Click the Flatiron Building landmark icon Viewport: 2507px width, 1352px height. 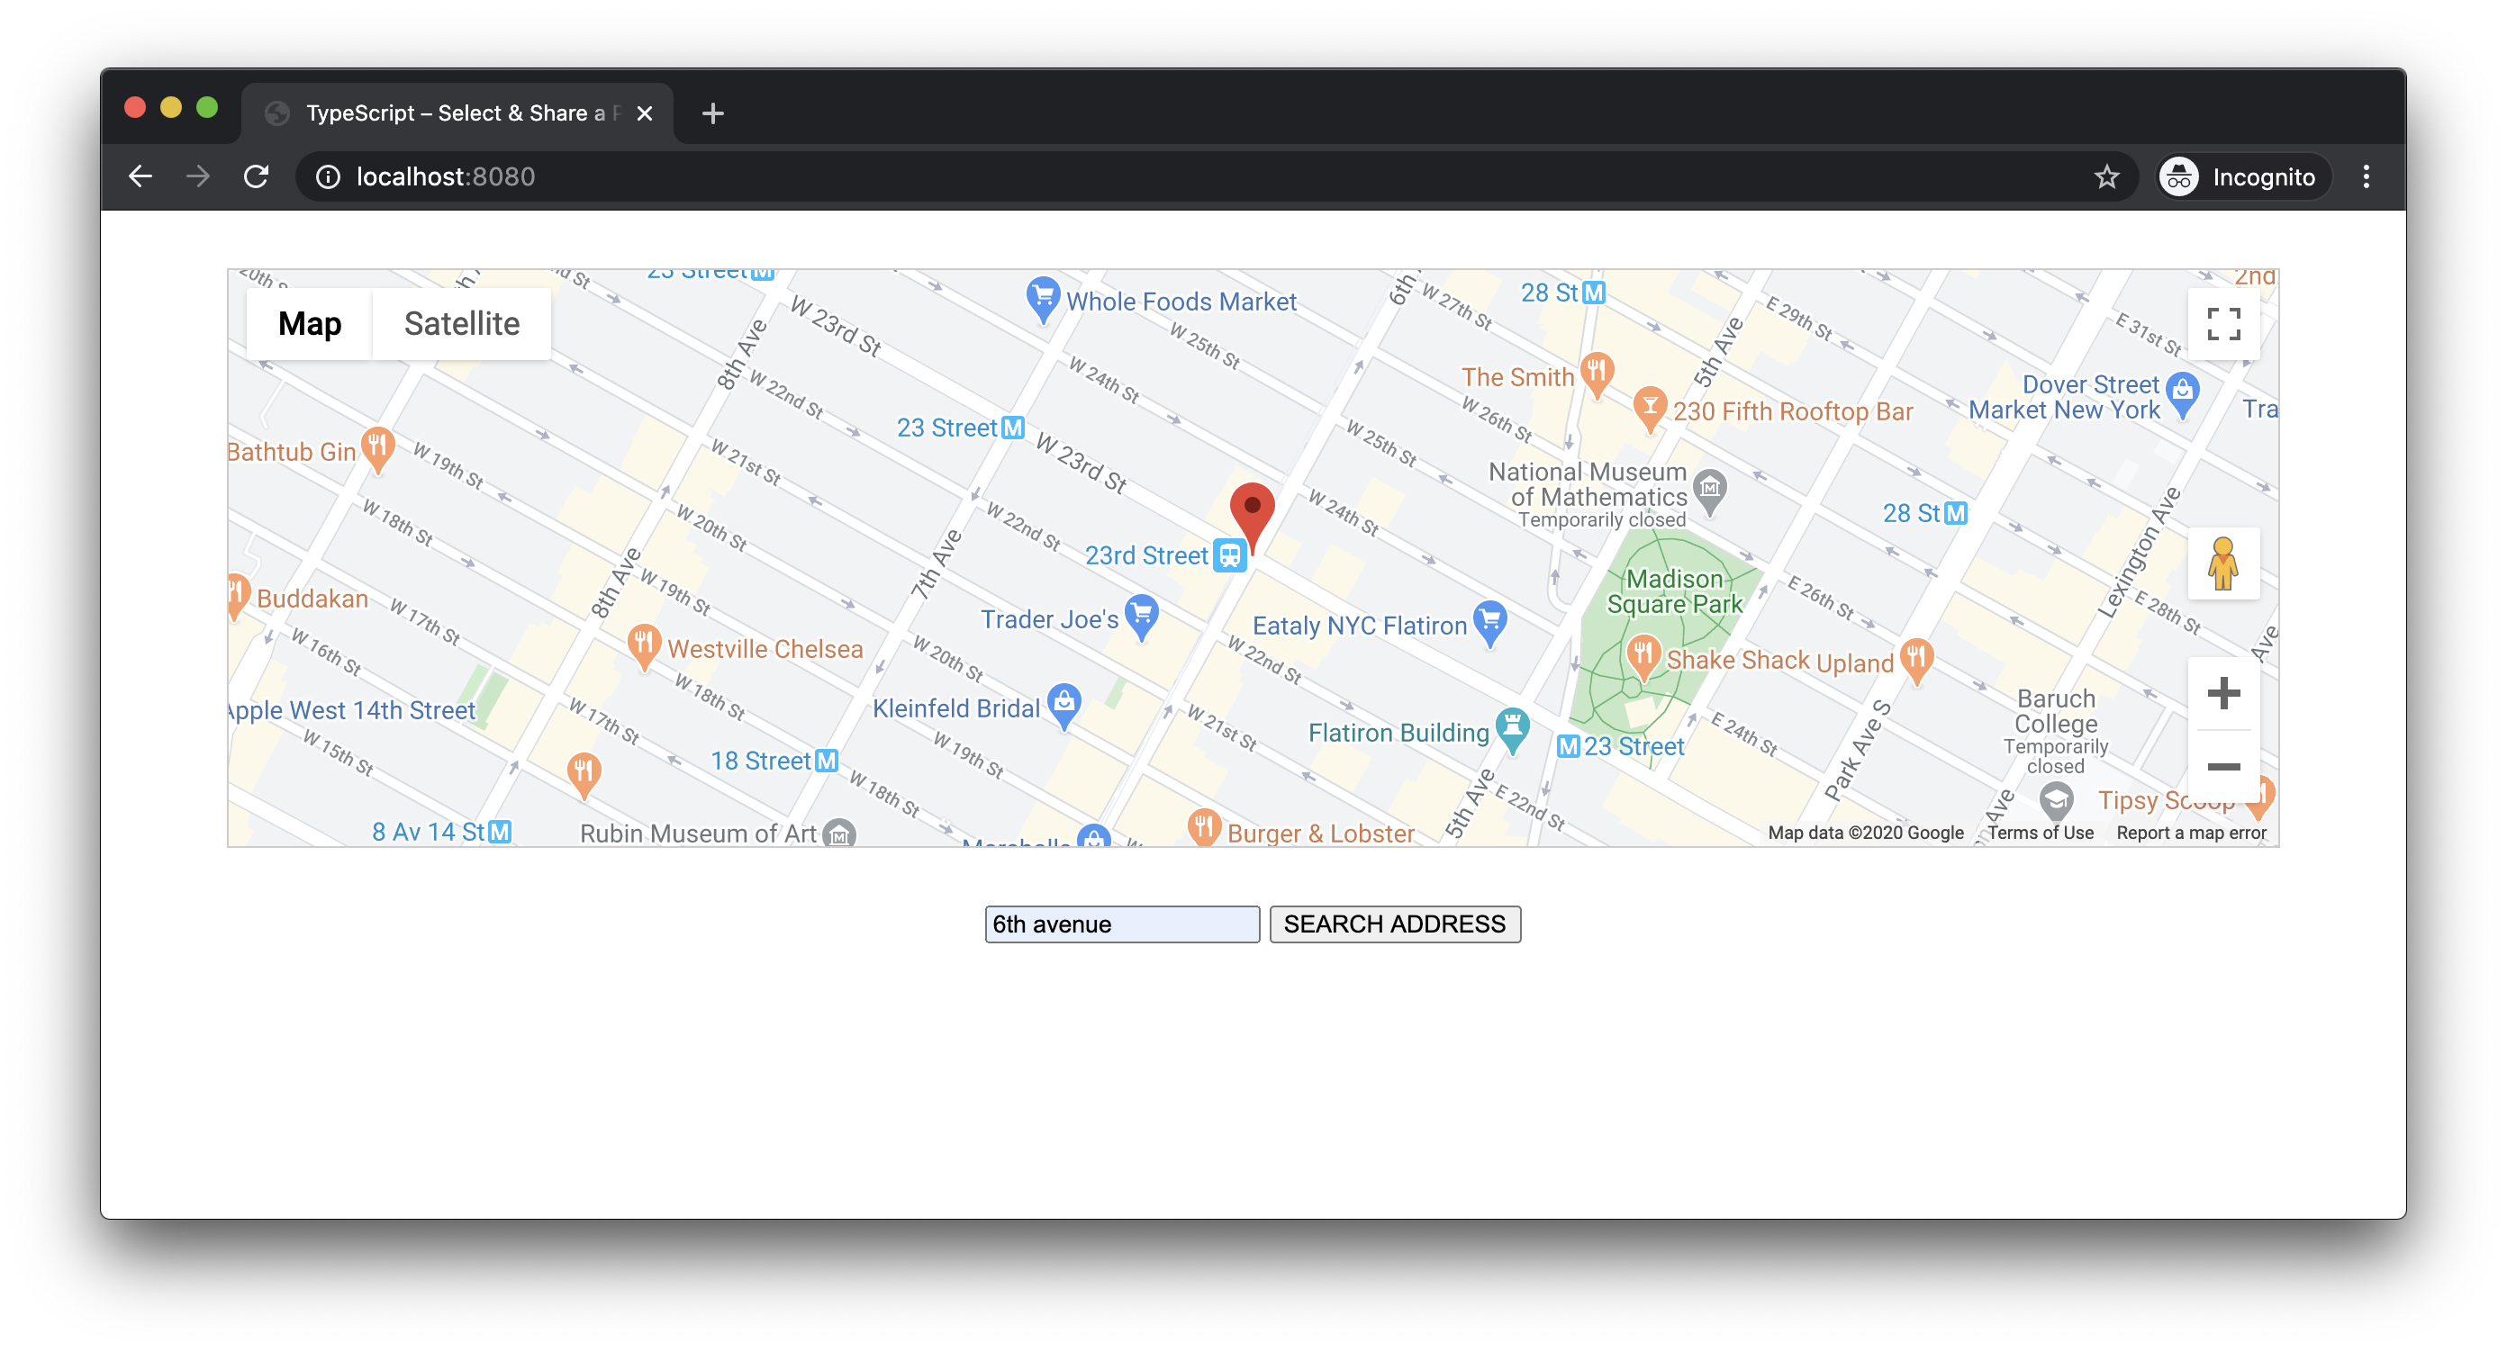click(1511, 727)
